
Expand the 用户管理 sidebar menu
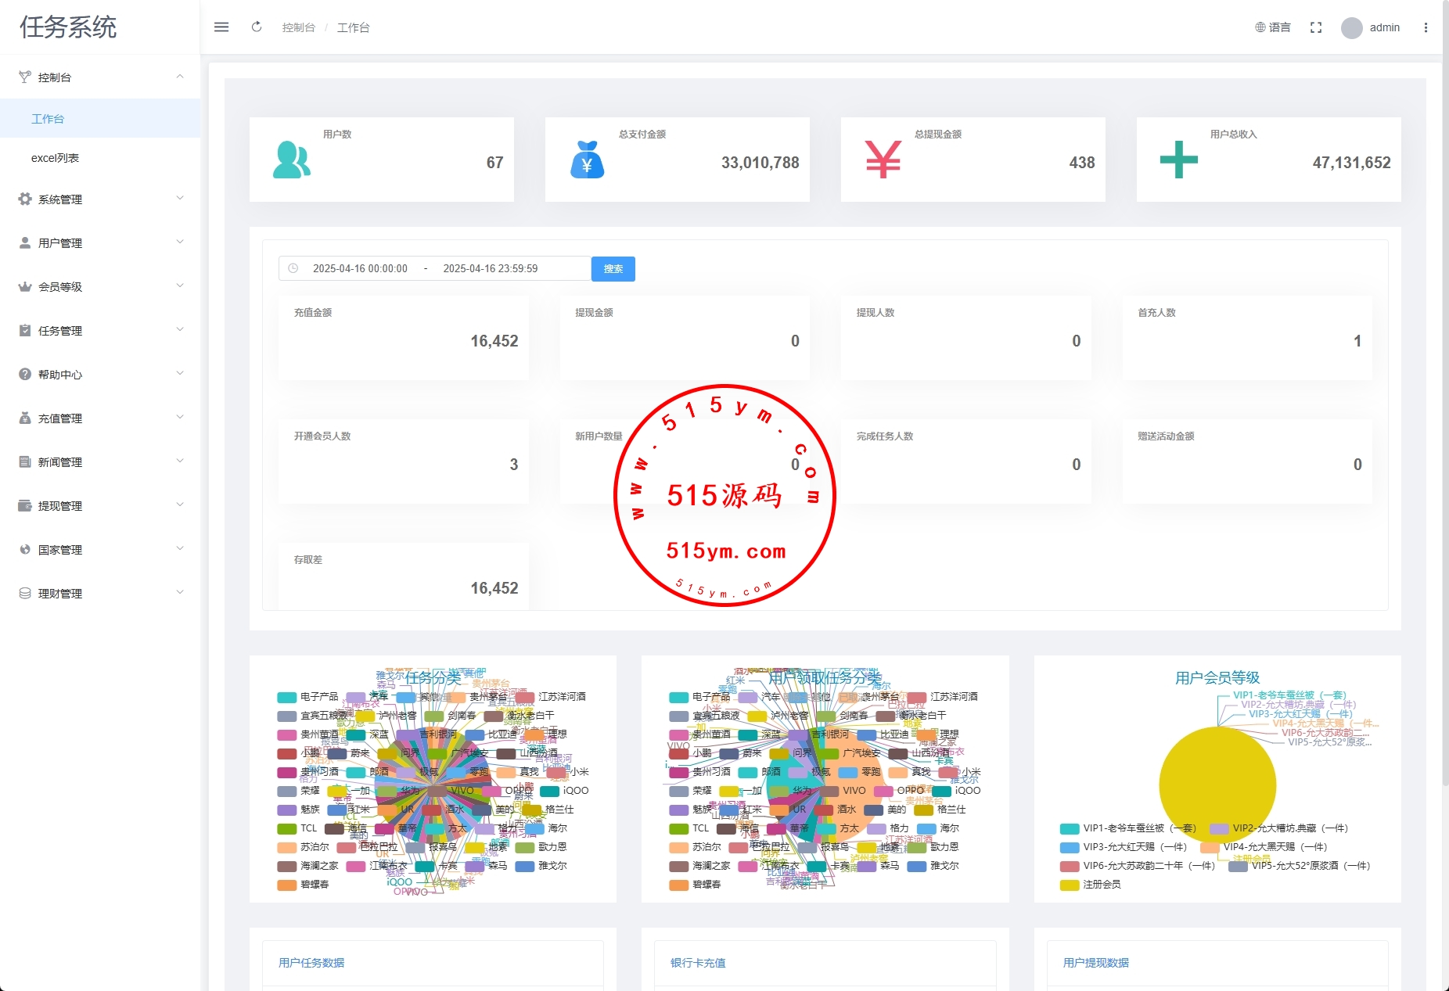point(100,243)
